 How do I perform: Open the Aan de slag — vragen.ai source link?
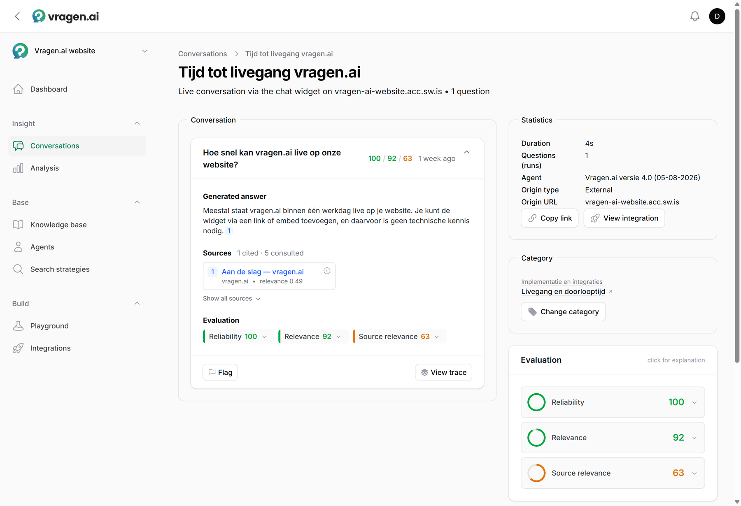tap(263, 272)
